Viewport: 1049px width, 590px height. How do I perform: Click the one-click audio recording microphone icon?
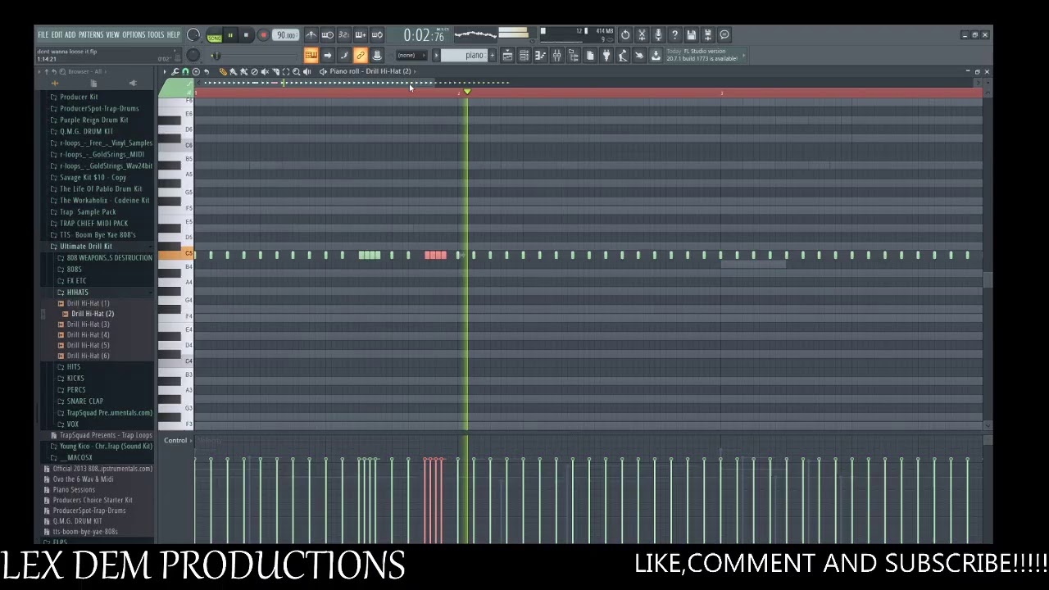(x=658, y=34)
